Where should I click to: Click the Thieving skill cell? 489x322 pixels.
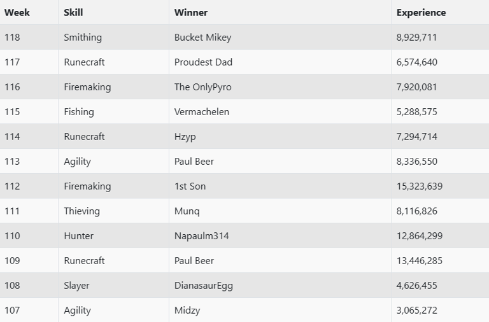81,211
